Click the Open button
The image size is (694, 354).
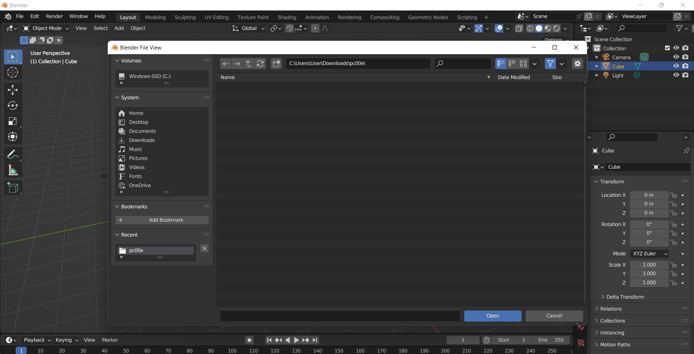[493, 316]
